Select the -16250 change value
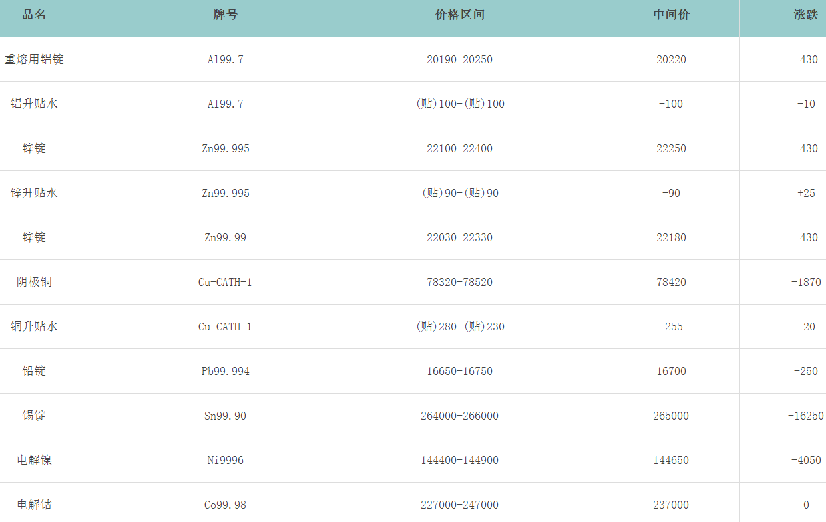The width and height of the screenshot is (826, 522). tap(805, 416)
